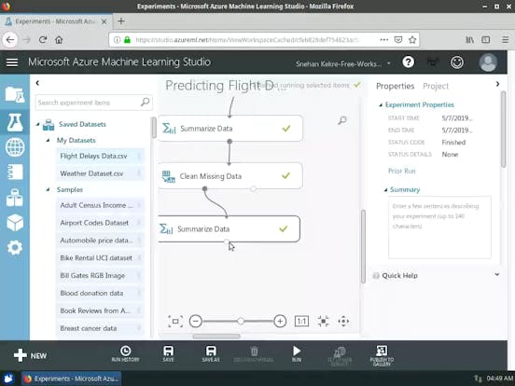Click the canvas zoom slider handle
Viewport: 515px width, 386px height.
(241, 321)
